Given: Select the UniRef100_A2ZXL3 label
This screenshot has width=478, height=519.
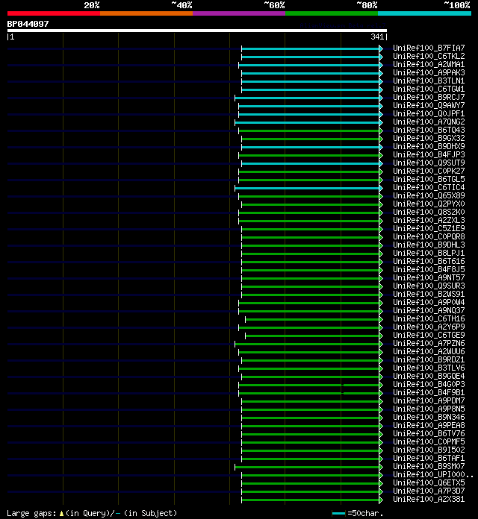Looking at the screenshot, I should (x=429, y=220).
